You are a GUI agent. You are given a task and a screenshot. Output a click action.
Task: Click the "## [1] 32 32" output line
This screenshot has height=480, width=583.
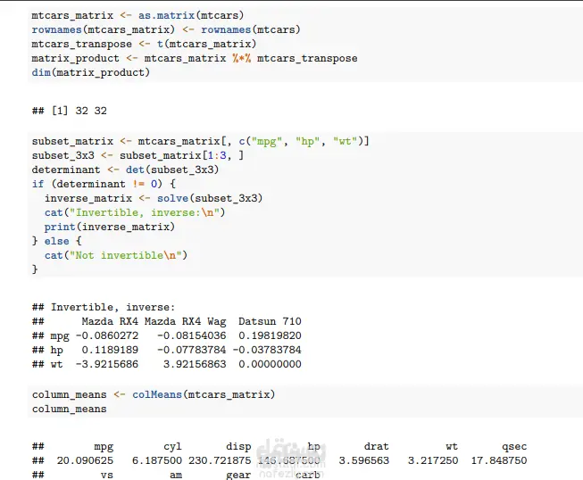70,111
